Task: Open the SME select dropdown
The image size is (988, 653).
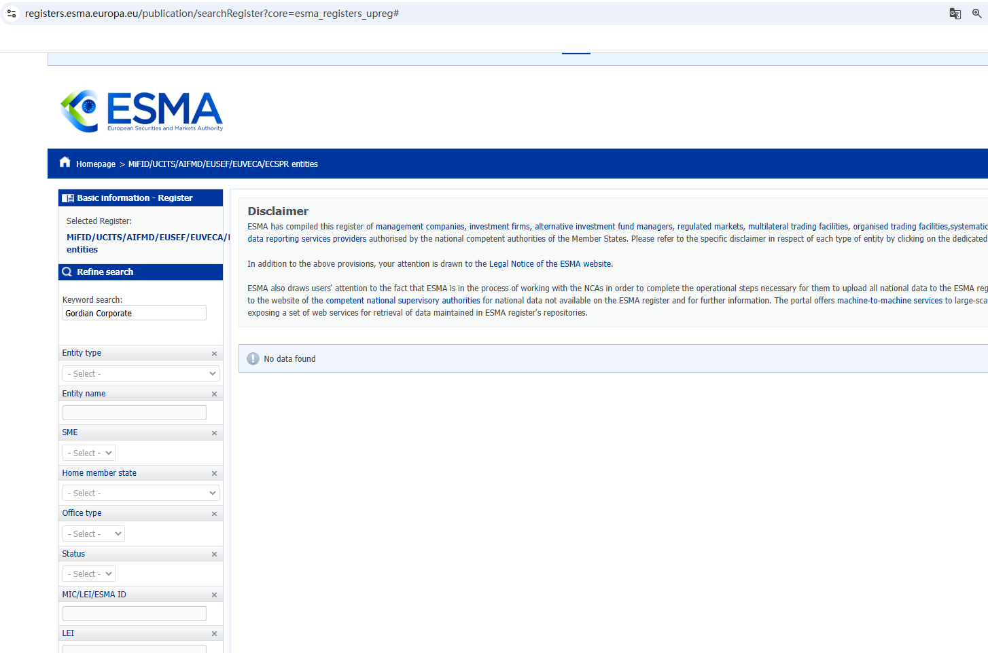Action: click(89, 453)
